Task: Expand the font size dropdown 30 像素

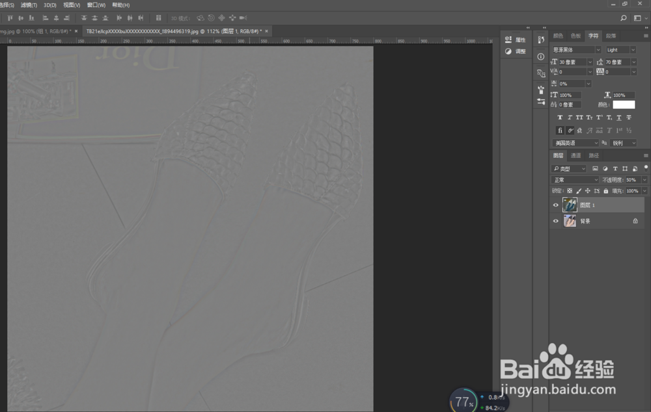Action: pos(590,62)
